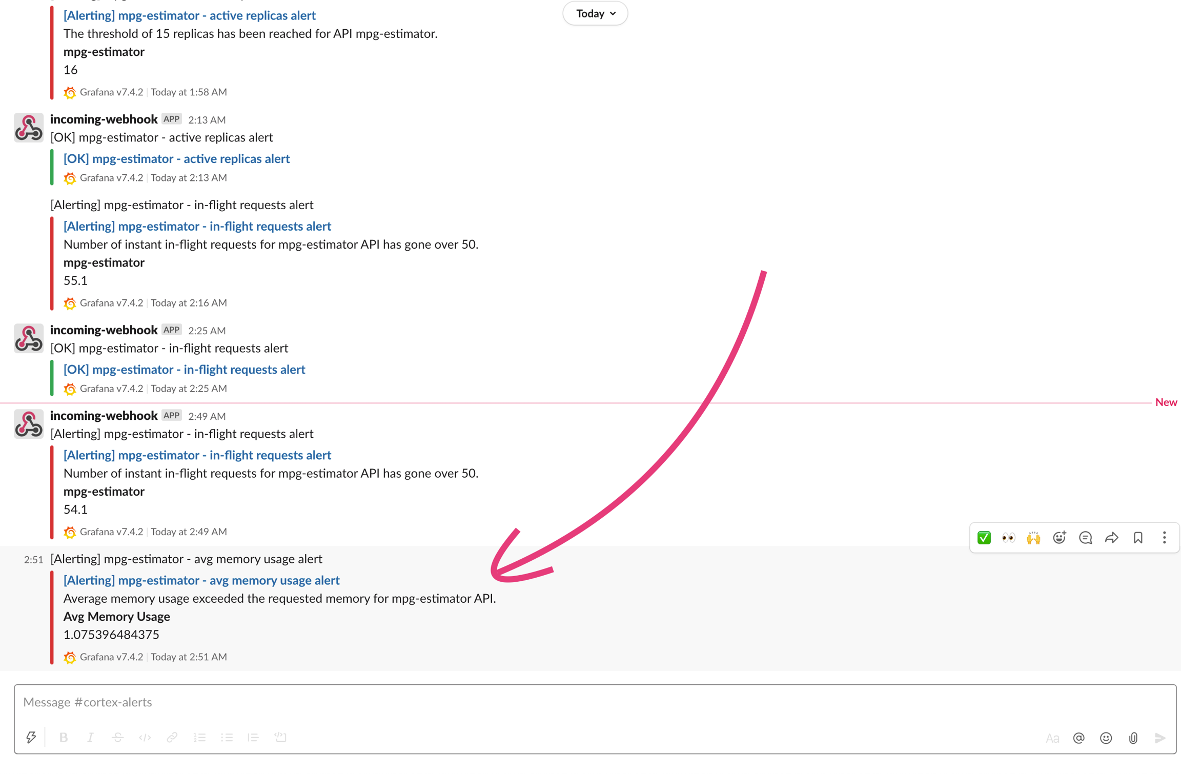Screen dimensions: 1181x774
Task: Attach a file with paperclip icon
Action: click(1133, 738)
